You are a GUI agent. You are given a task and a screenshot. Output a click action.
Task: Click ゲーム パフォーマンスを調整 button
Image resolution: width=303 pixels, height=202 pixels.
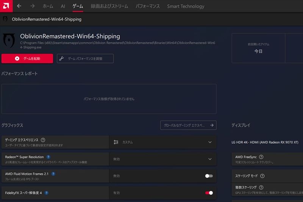[85, 59]
